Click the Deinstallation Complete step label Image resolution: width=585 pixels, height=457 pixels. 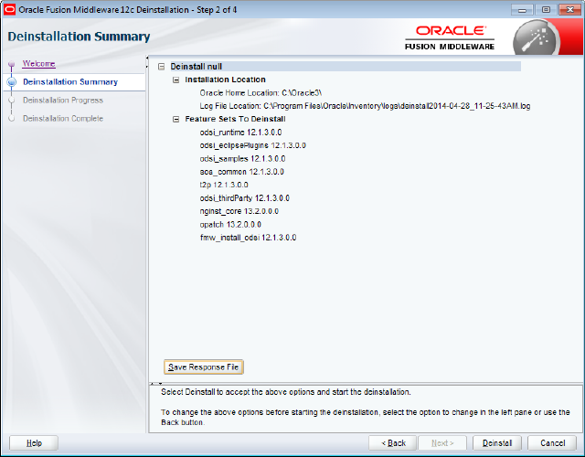coord(63,119)
